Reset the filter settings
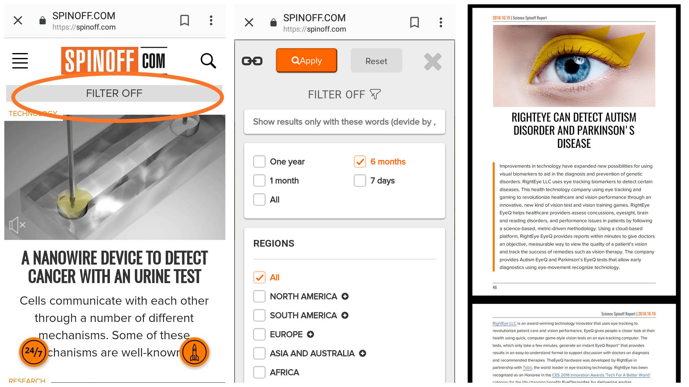 [x=376, y=61]
